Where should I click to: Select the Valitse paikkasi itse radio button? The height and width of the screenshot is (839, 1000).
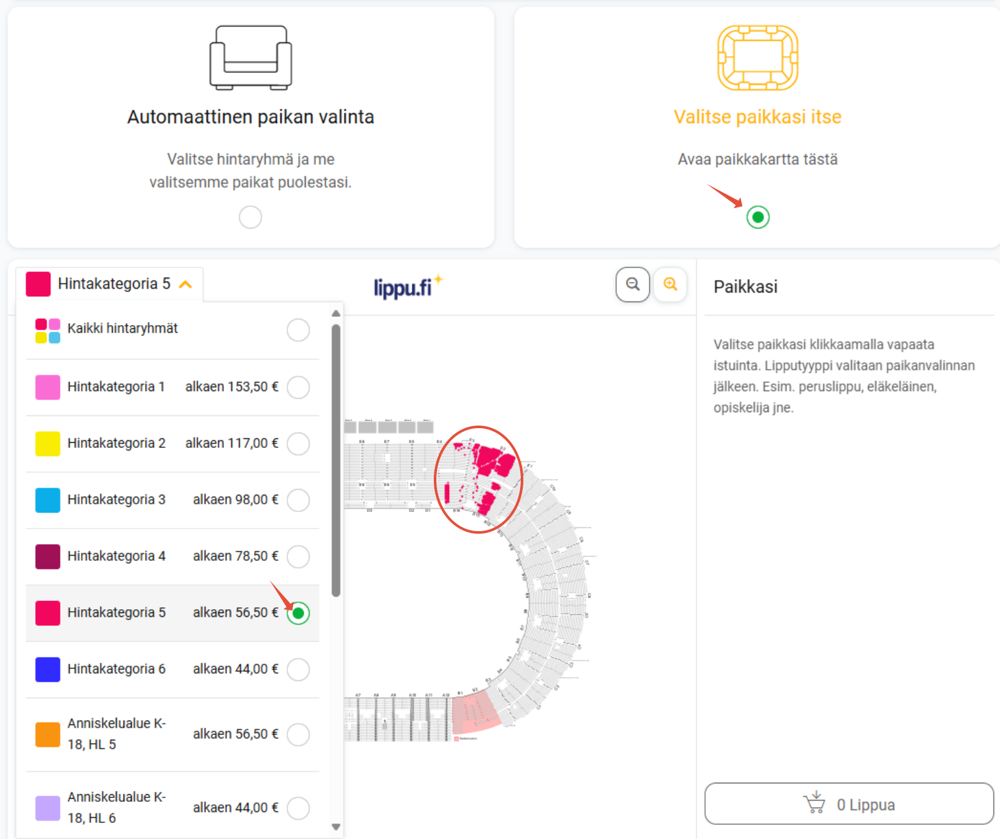coord(758,217)
